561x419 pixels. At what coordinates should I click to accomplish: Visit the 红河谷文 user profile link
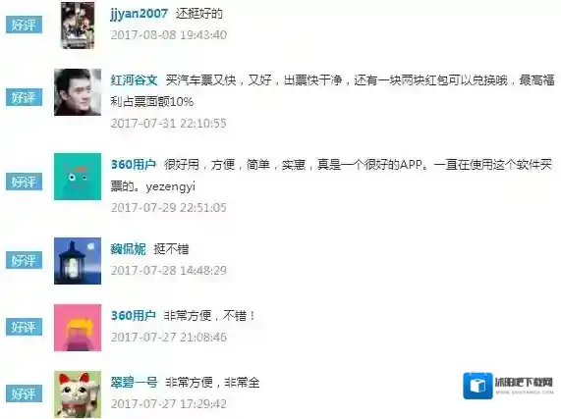134,80
